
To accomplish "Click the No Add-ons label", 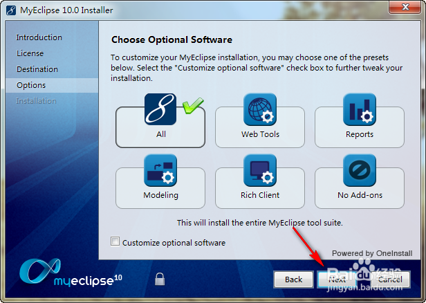I will pos(360,195).
